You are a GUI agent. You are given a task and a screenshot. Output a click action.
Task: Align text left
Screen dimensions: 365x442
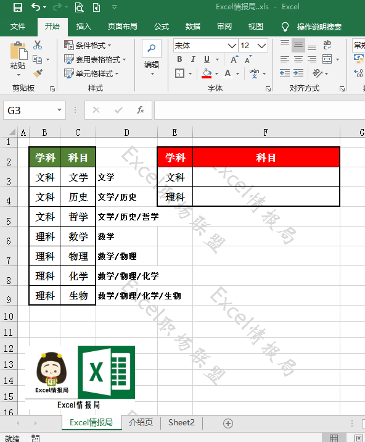click(x=285, y=59)
